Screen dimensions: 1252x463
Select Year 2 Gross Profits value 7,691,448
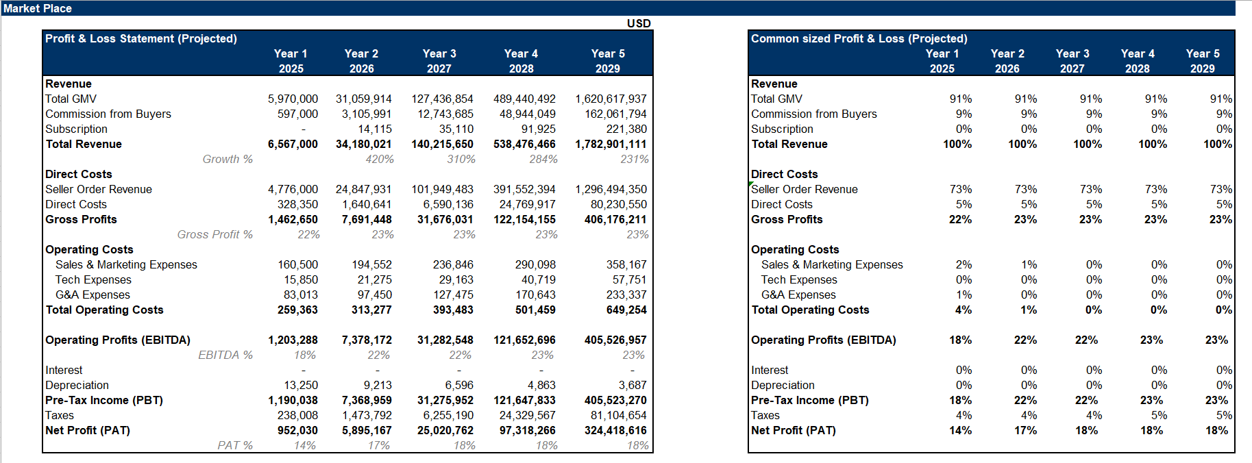pyautogui.click(x=367, y=219)
